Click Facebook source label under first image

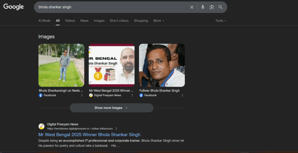click(x=50, y=95)
